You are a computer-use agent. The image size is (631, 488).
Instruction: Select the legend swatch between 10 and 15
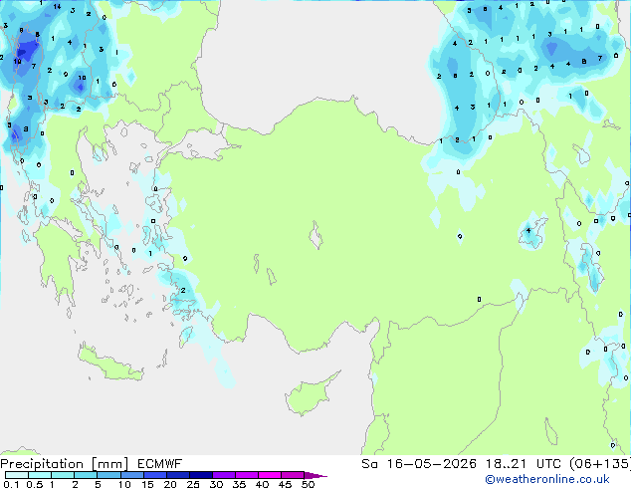[131, 475]
